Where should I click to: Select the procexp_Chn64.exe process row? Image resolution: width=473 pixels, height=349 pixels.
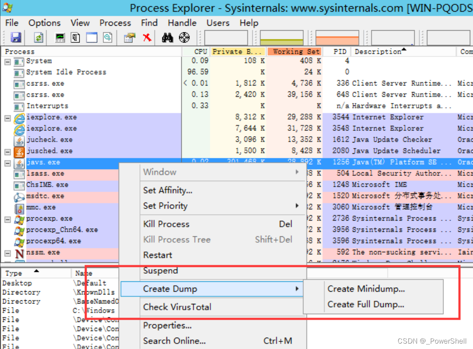click(62, 230)
